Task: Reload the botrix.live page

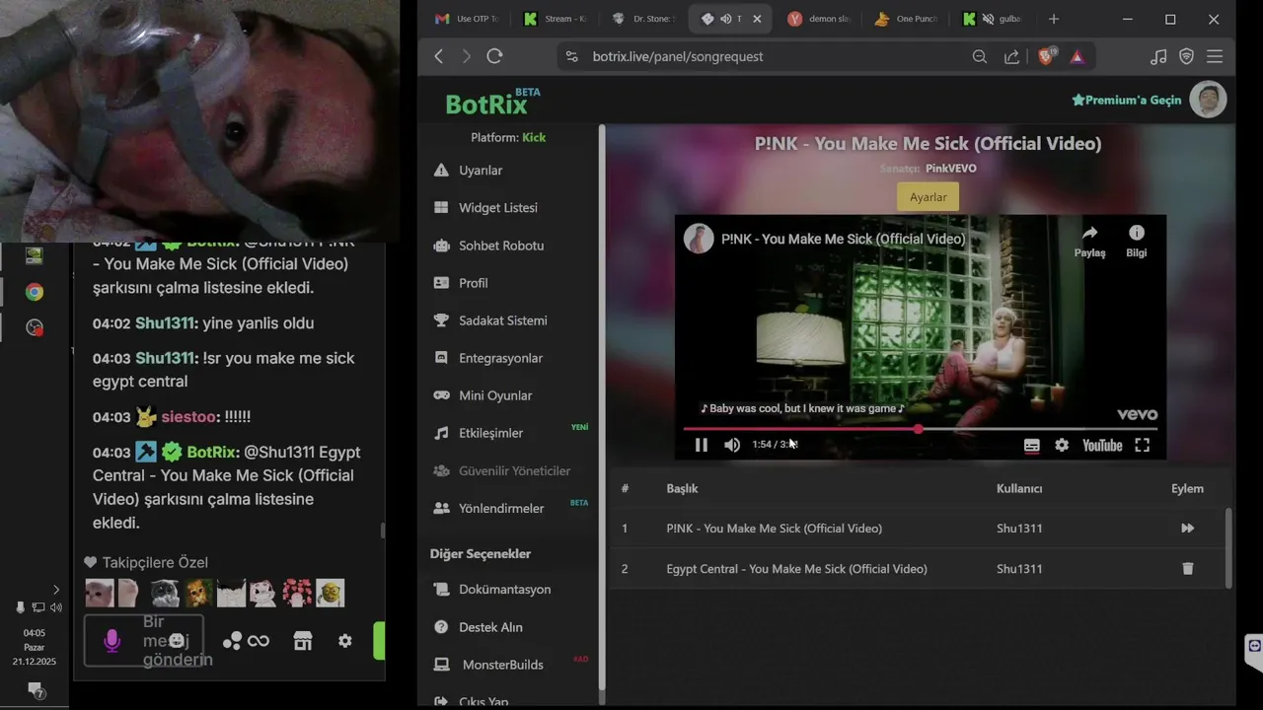Action: 494,56
